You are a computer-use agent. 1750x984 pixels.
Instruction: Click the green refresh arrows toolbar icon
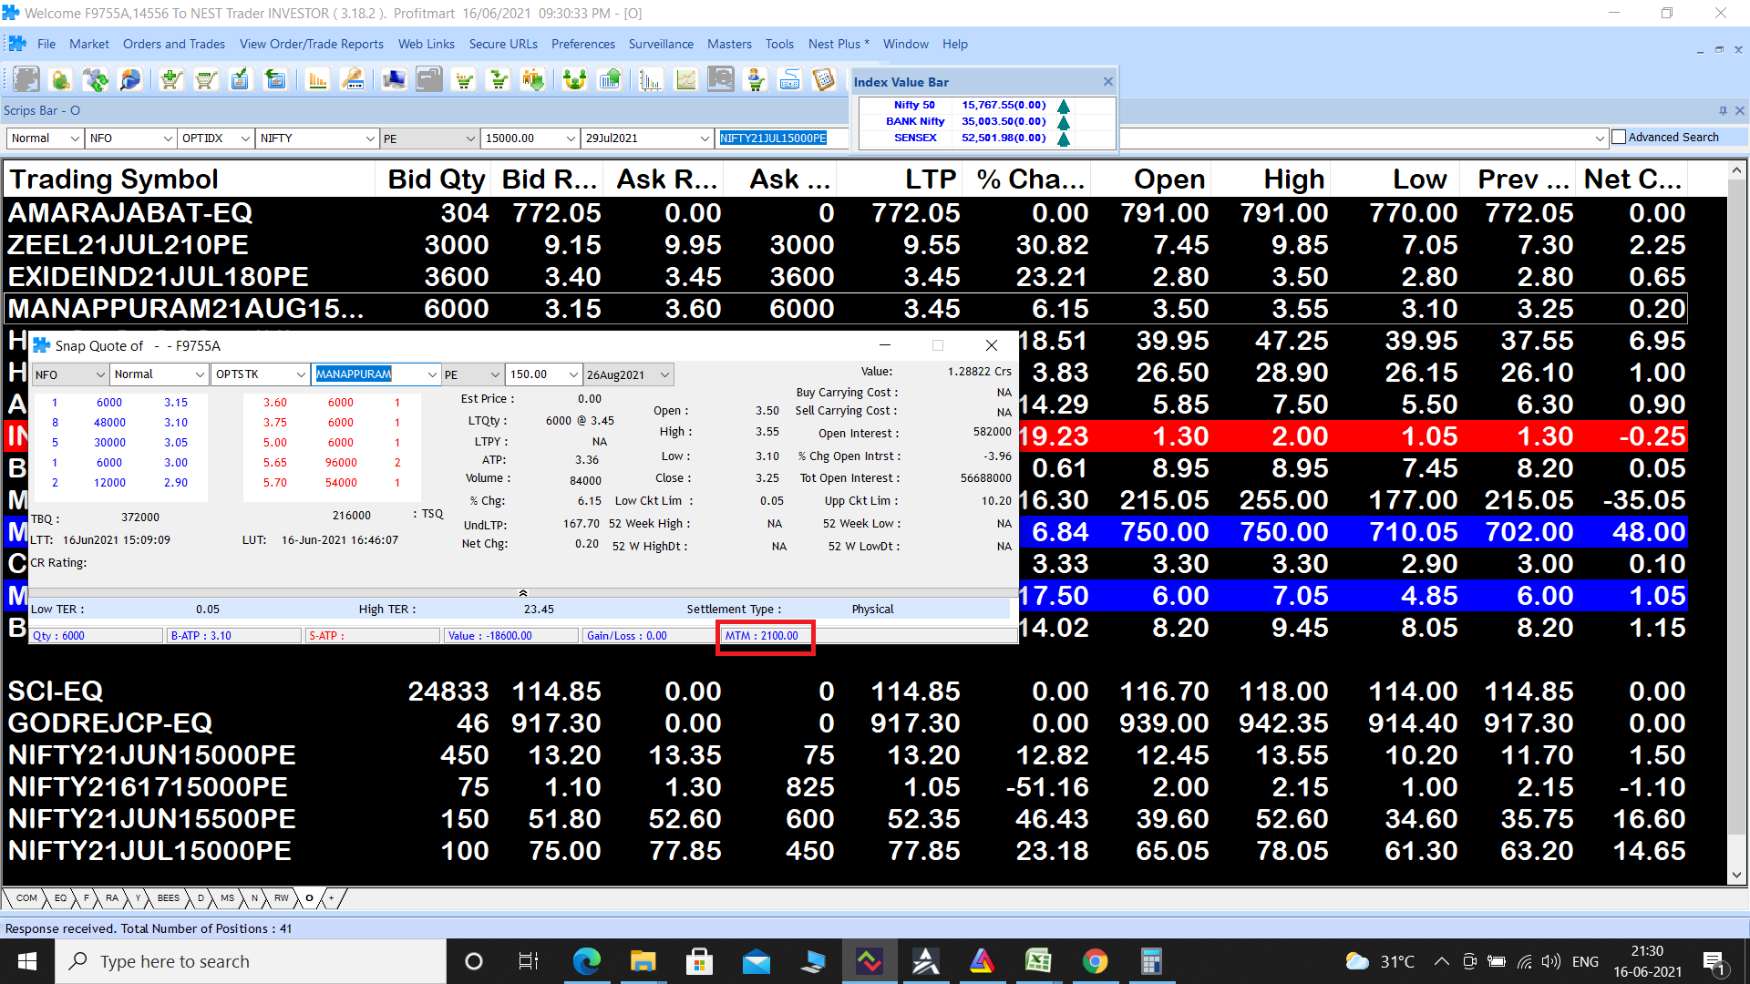96,80
